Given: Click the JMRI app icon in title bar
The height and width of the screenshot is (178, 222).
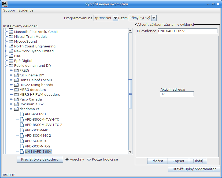Looking at the screenshot, I should [x=5, y=4].
